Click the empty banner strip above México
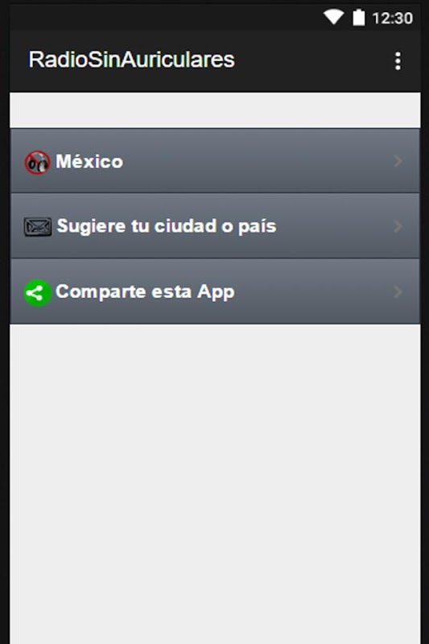Viewport: 429px width, 644px height. [x=215, y=110]
